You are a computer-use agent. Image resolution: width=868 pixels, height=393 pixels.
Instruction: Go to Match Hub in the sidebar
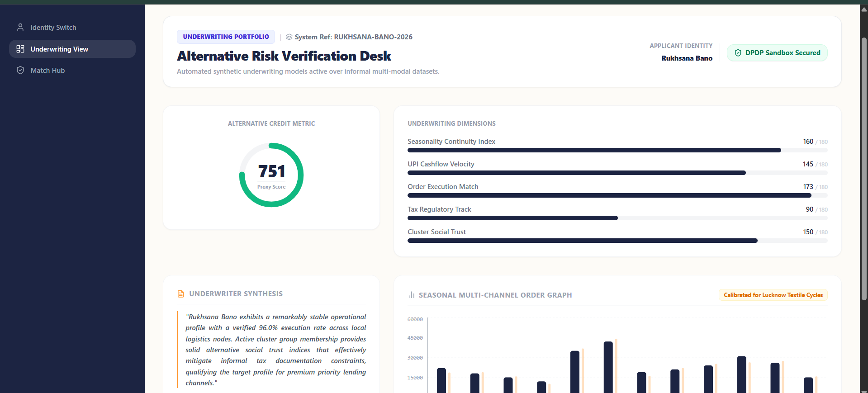click(x=72, y=70)
